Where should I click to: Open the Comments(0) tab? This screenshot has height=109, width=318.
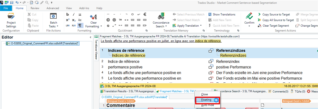click(x=279, y=91)
